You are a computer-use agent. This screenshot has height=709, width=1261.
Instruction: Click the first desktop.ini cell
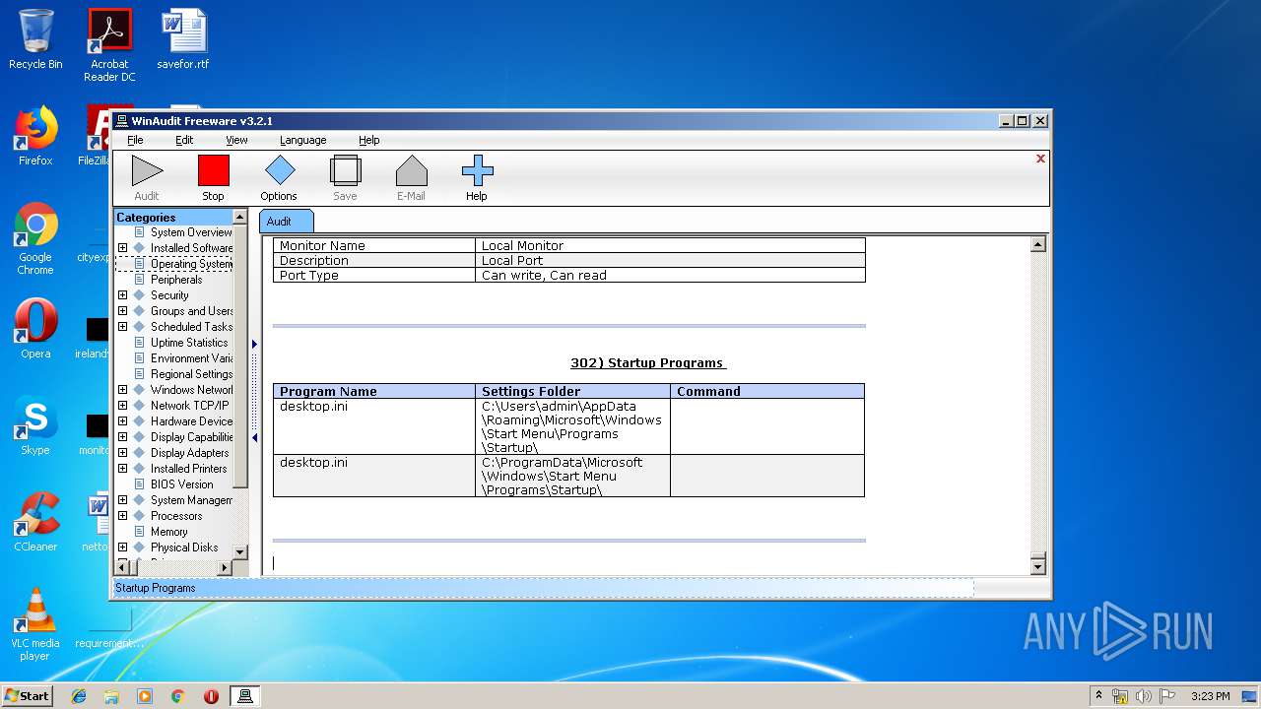pos(374,426)
